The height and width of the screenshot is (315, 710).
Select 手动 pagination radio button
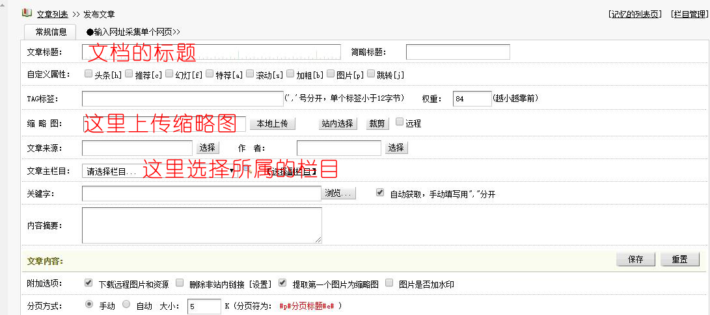[x=89, y=304]
